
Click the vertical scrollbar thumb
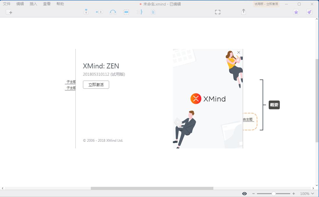[317, 101]
